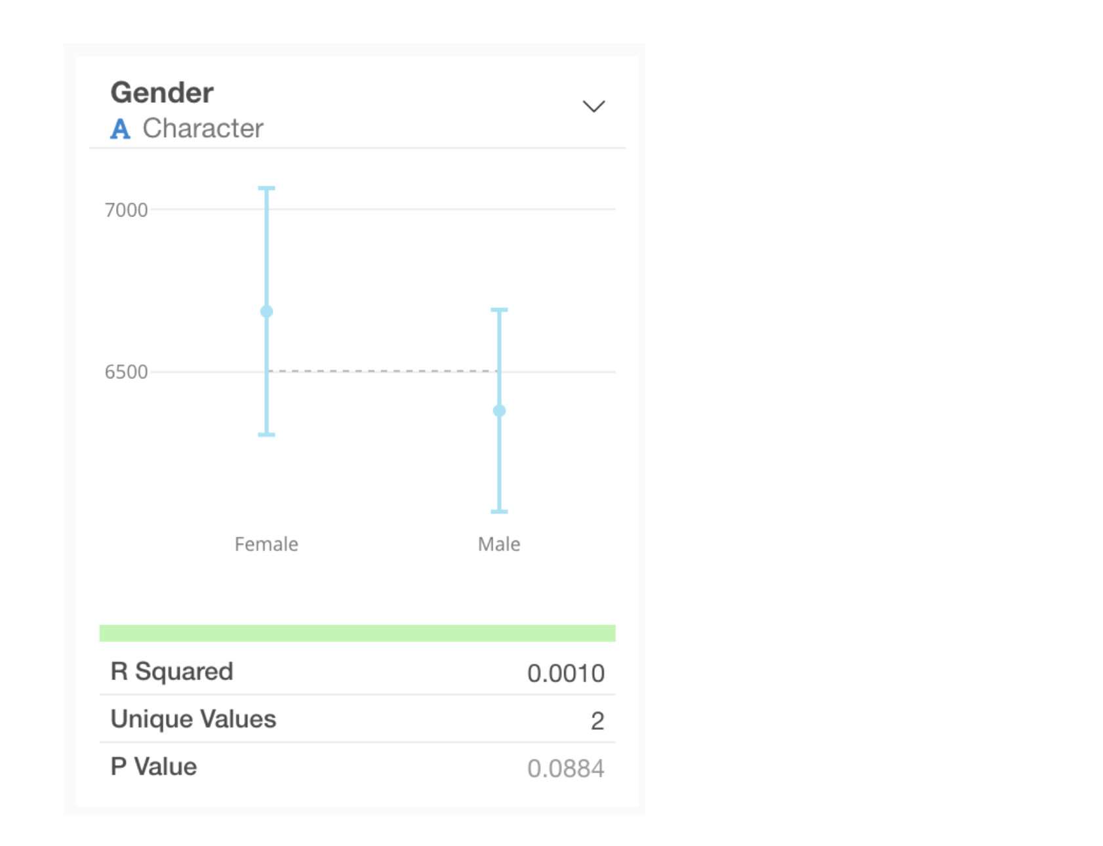Click the Male error bar bottom cap

[x=499, y=511]
